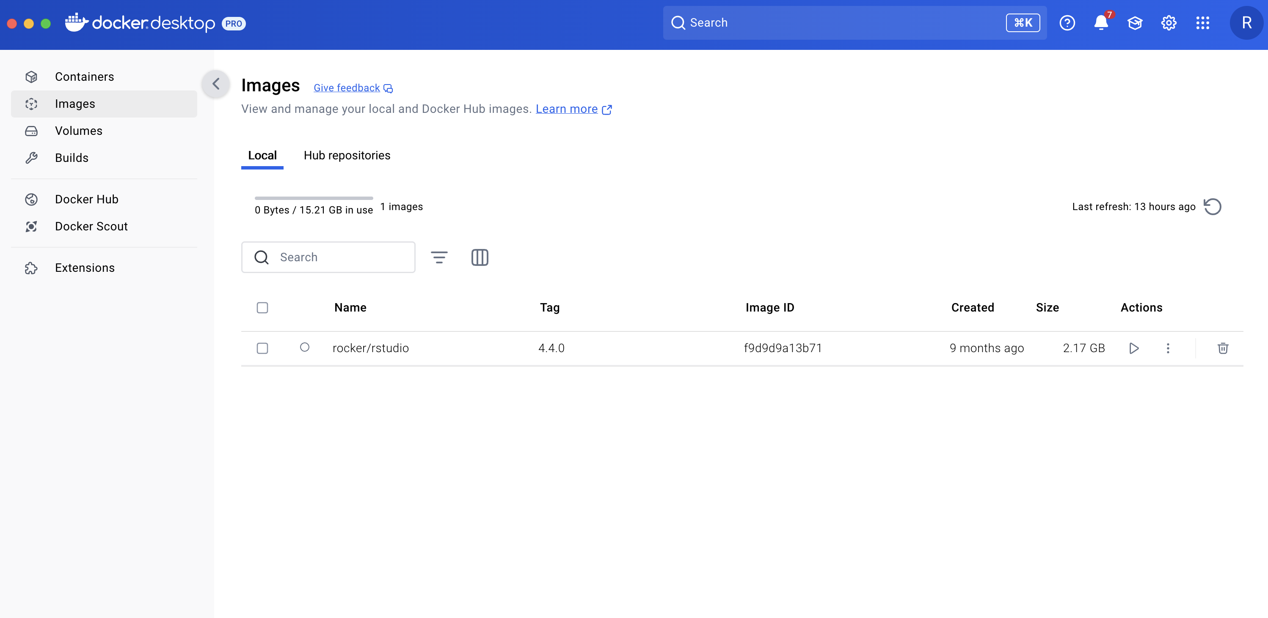Click the PRO badge
Screen dimensions: 1268x618
[x=234, y=23]
